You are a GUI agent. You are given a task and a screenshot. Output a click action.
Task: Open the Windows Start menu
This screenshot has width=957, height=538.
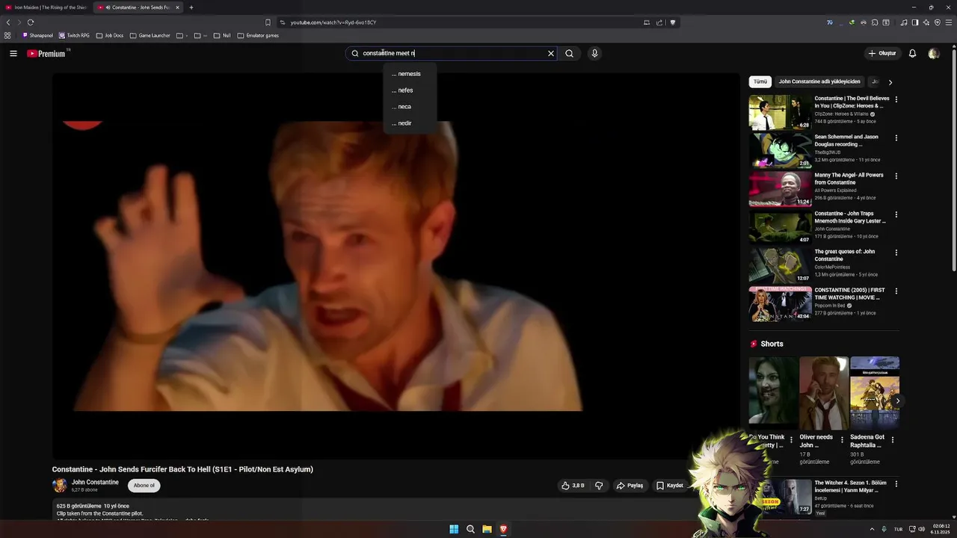454,529
